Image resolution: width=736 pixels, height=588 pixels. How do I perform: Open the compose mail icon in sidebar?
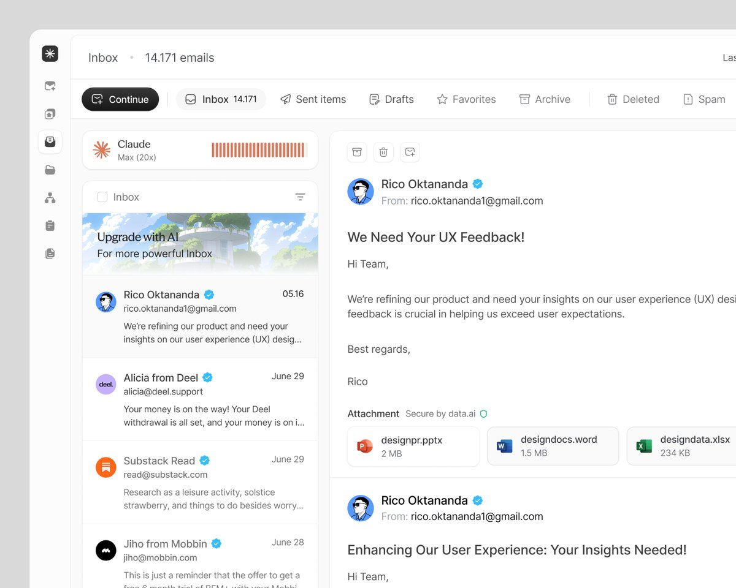tap(50, 86)
